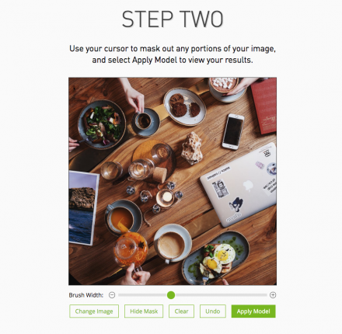Click the green brush width slider handle
The height and width of the screenshot is (334, 342).
[x=171, y=295]
